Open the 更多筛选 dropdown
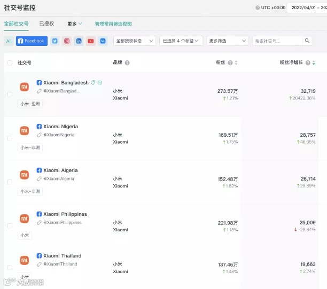327x289 pixels. [x=228, y=41]
